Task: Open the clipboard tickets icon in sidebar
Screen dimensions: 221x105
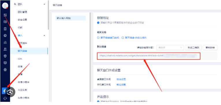Action: (x=5, y=29)
